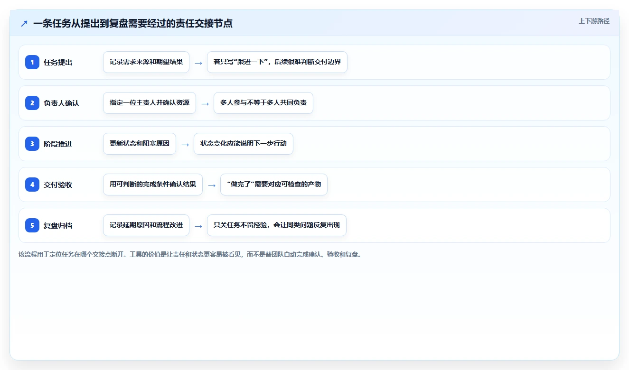
Task: Select the 阶段推进 step label
Action: coord(58,144)
